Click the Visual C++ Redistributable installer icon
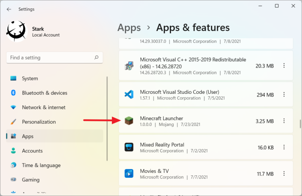The width and height of the screenshot is (302, 196). tap(129, 66)
